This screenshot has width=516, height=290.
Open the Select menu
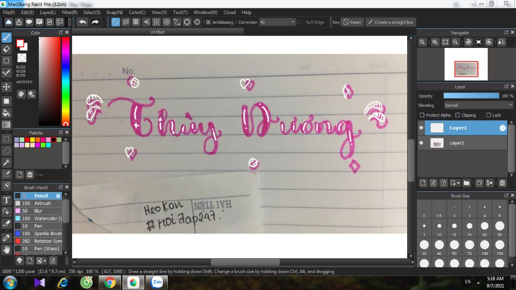(92, 13)
